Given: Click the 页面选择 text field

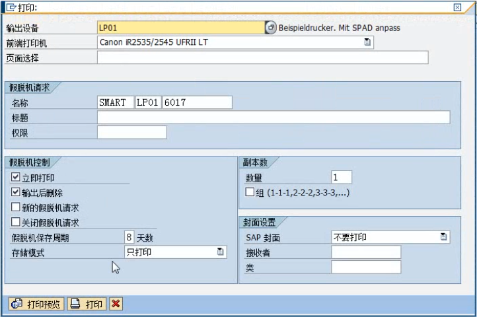Looking at the screenshot, I should (262, 57).
